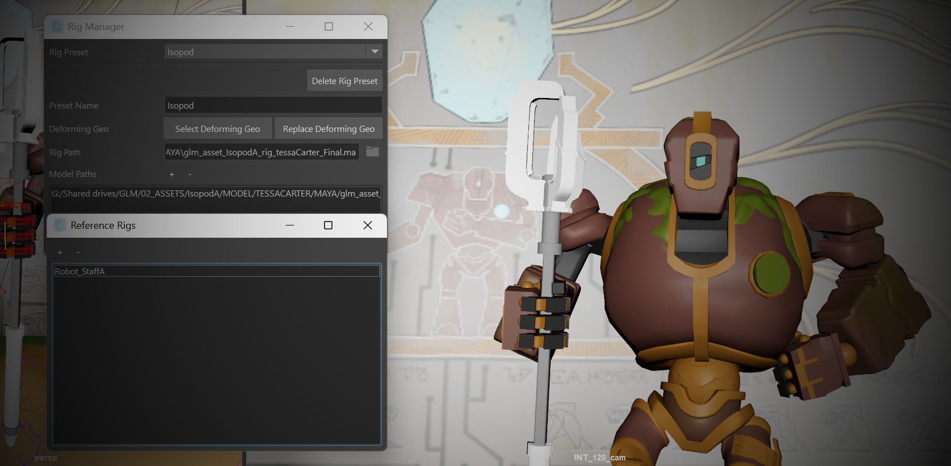Viewport: 951px width, 466px height.
Task: Click the Rig Path text field
Action: (262, 152)
